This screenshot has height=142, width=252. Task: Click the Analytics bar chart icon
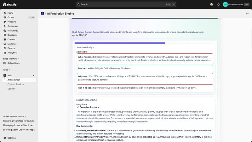click(x=5, y=53)
